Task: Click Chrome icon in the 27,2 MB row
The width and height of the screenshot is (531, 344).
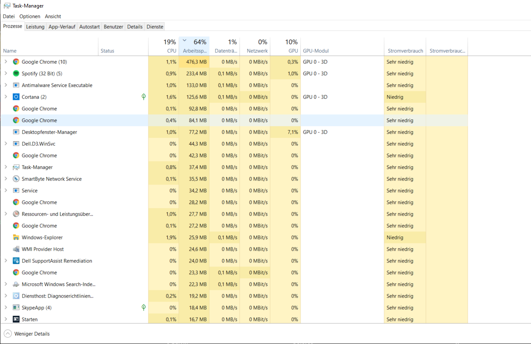Action: pos(16,226)
